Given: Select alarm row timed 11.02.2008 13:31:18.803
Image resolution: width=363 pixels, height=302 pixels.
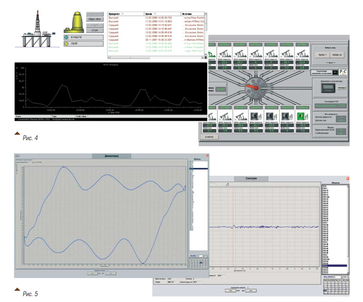Looking at the screenshot, I should [x=156, y=21].
